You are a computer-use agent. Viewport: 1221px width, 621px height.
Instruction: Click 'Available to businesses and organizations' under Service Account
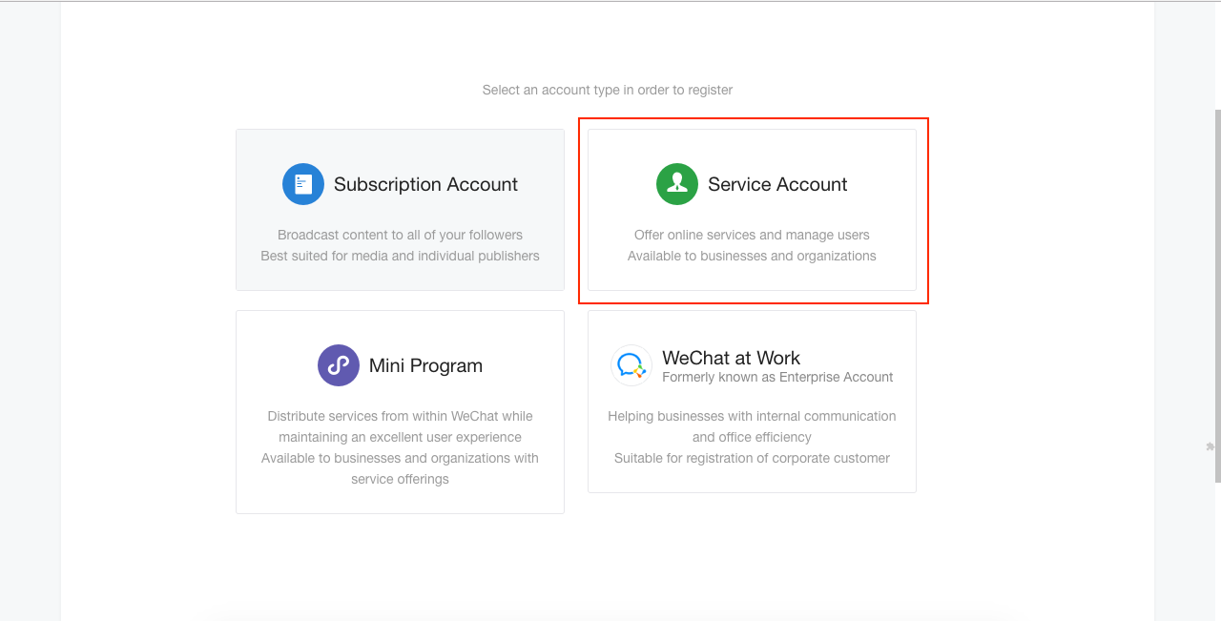(x=752, y=256)
